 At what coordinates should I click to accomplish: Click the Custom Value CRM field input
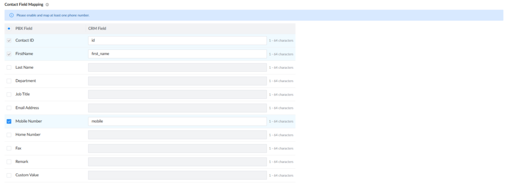coord(177,175)
